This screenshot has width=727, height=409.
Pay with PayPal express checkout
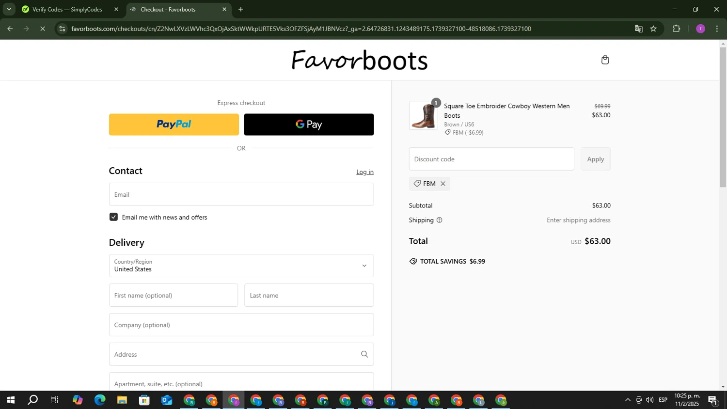coord(174,125)
